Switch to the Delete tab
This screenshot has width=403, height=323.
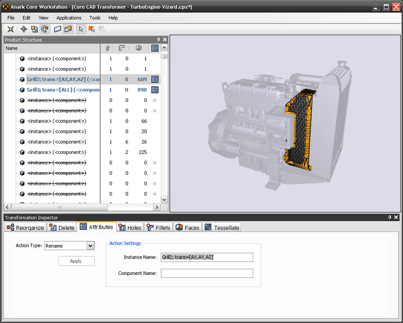point(62,227)
